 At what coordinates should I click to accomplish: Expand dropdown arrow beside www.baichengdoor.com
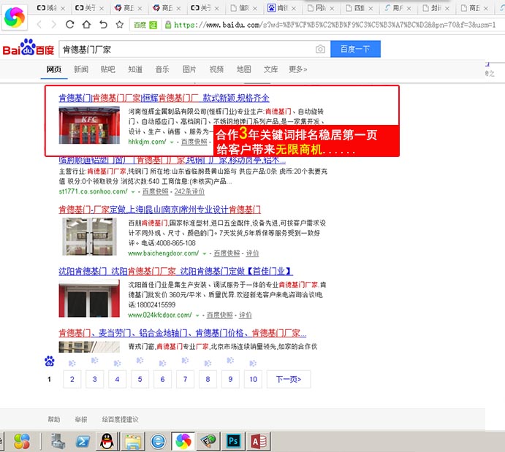click(204, 254)
